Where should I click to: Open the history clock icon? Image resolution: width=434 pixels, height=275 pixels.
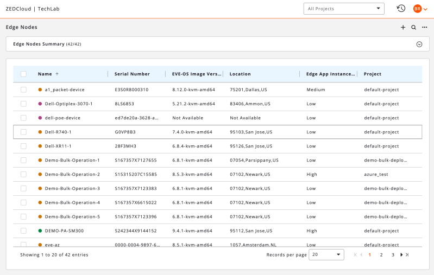coord(401,9)
